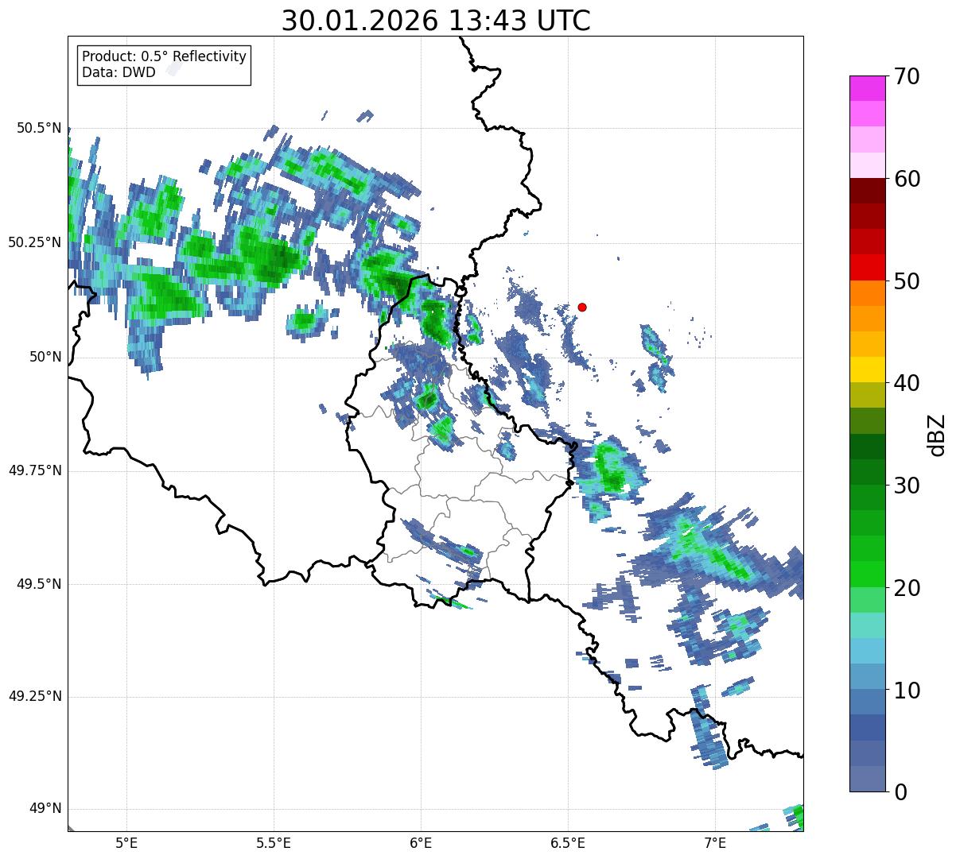Click the 50.25°N latitude label
The width and height of the screenshot is (956, 859).
click(35, 242)
